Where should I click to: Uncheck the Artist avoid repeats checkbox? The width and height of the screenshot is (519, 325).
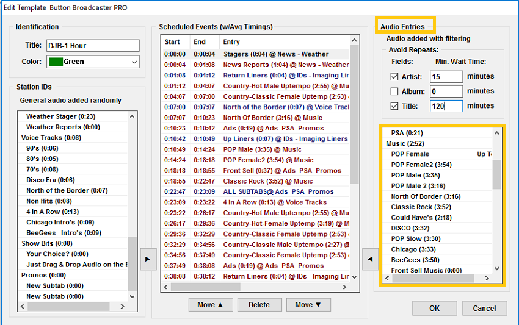394,77
